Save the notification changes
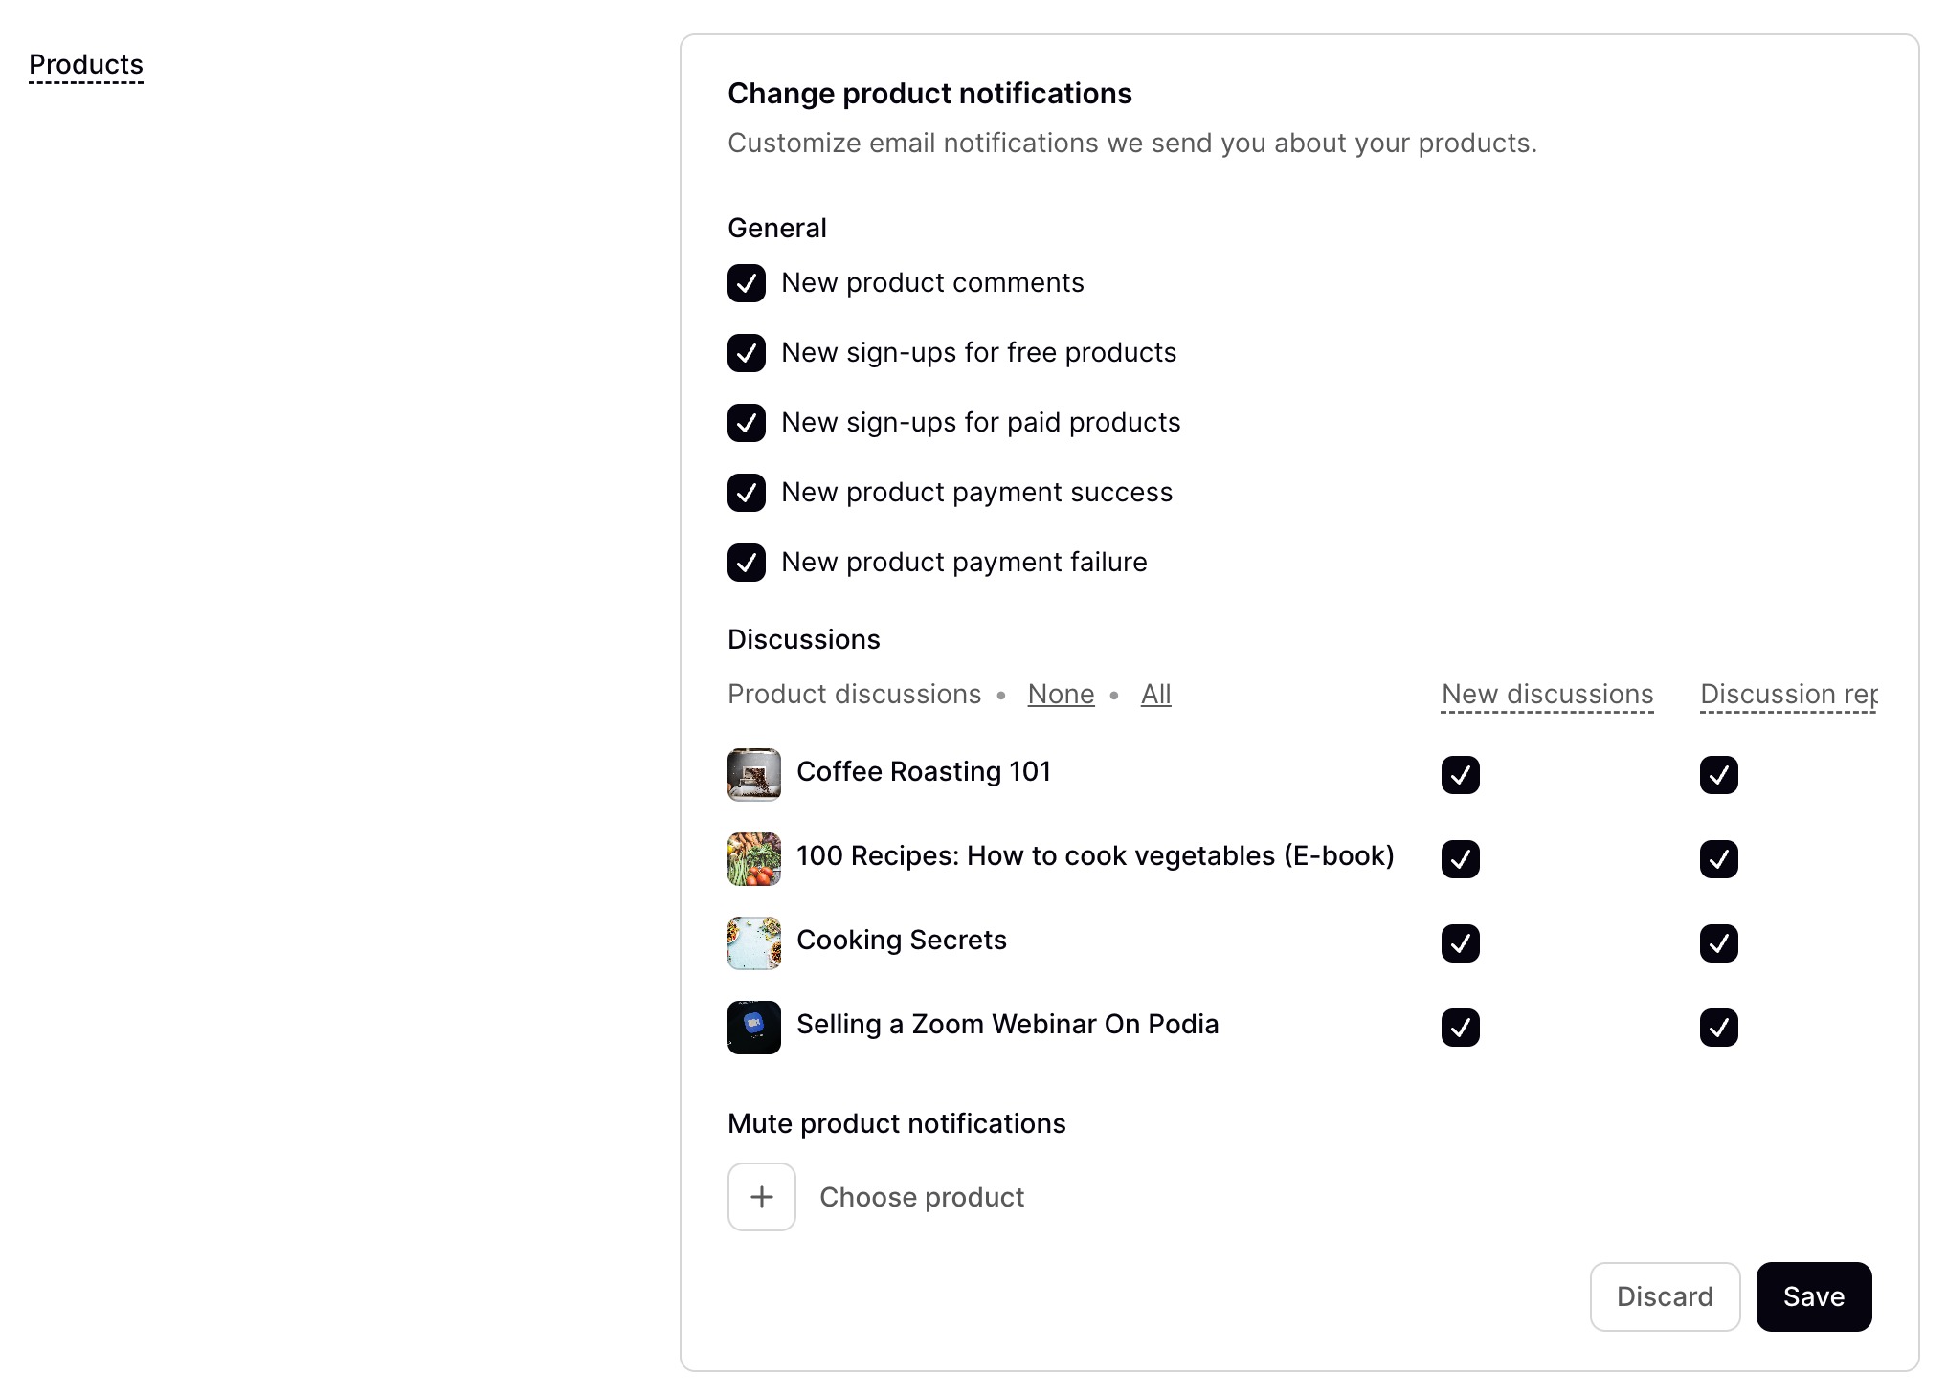1947x1395 pixels. pos(1813,1296)
